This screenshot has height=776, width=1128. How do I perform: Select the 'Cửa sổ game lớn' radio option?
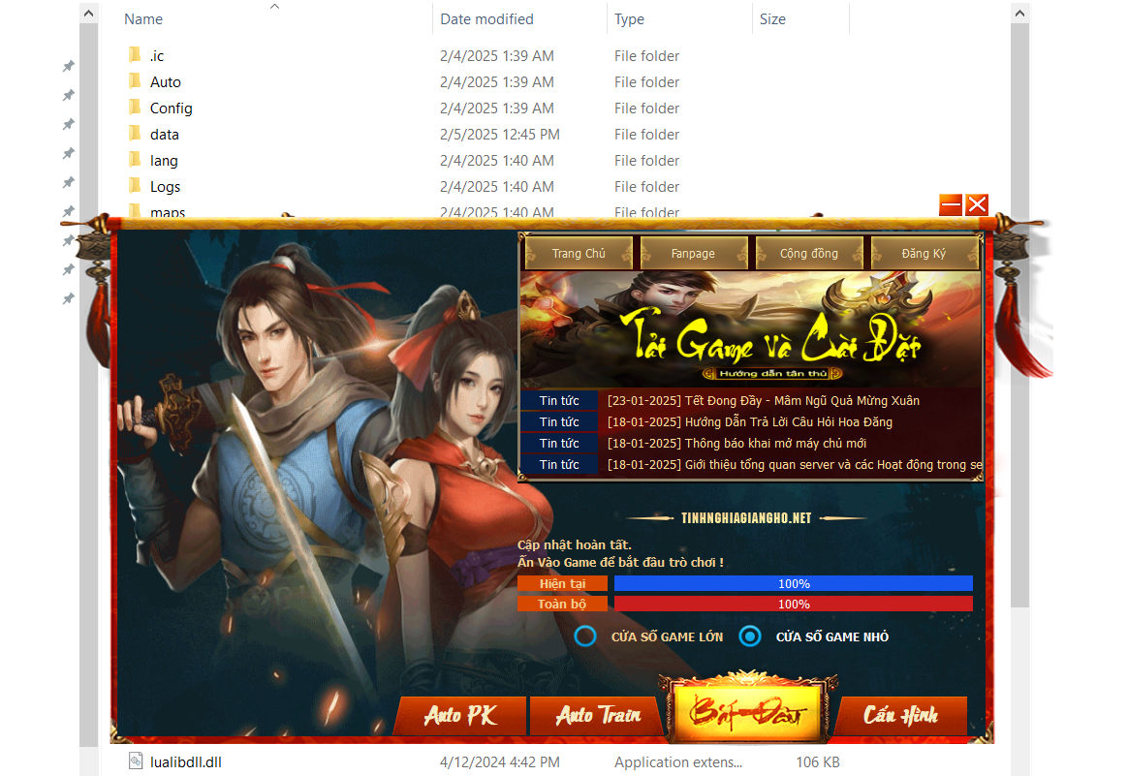(x=585, y=636)
